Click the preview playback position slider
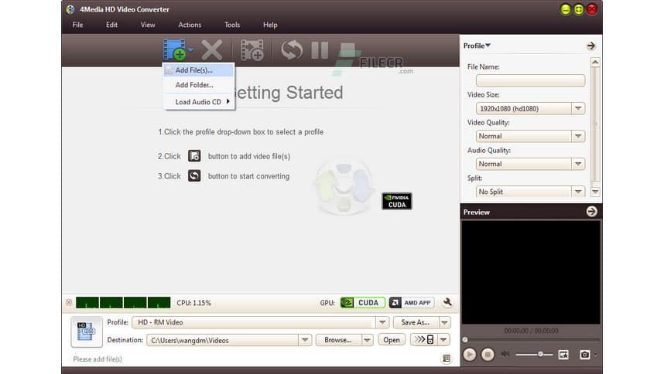 tap(531, 340)
